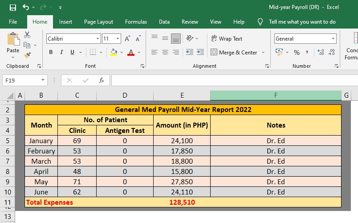Open the Page Layout tab
This screenshot has width=358, height=223.
tap(98, 22)
